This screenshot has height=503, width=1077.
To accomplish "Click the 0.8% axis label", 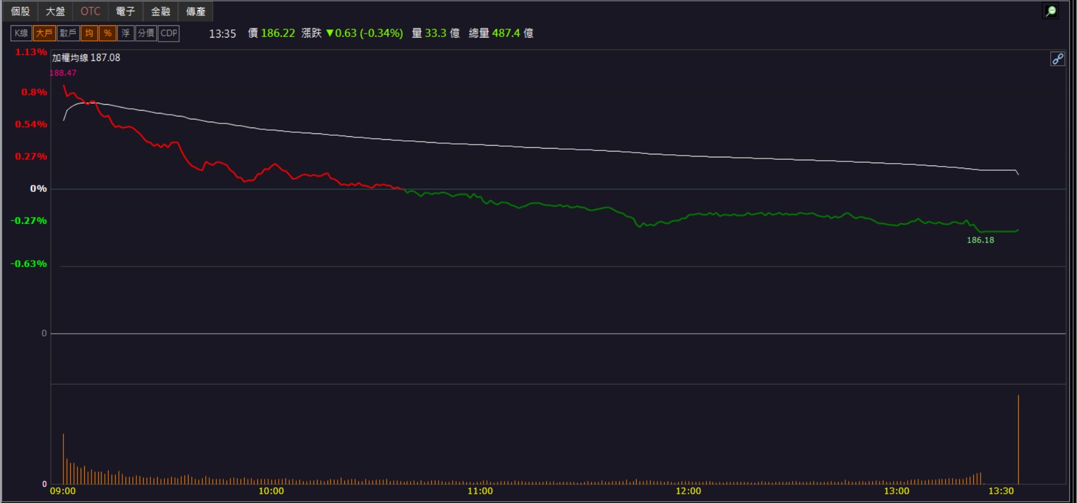I will [34, 92].
